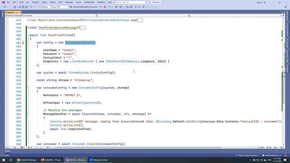Click the warning count indicator

(x=30, y=148)
